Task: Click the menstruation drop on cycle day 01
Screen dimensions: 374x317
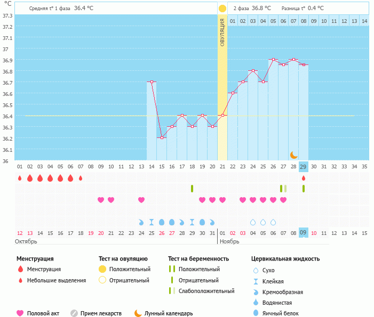Action: (x=20, y=178)
